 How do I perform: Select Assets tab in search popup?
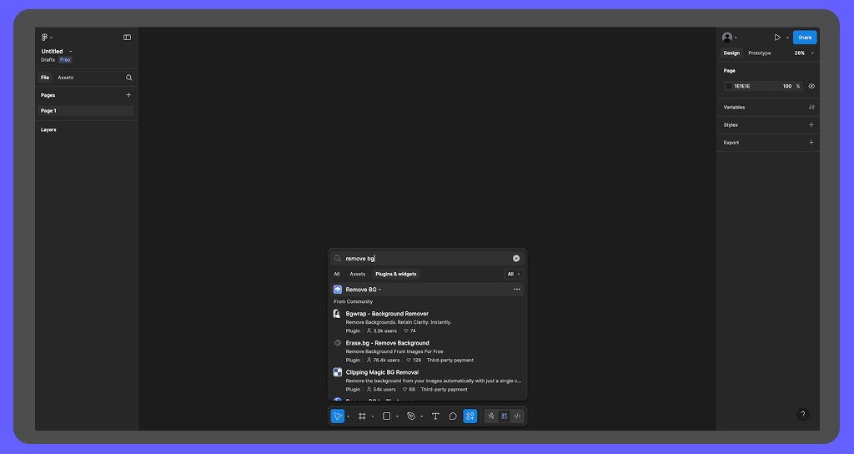[x=357, y=274]
